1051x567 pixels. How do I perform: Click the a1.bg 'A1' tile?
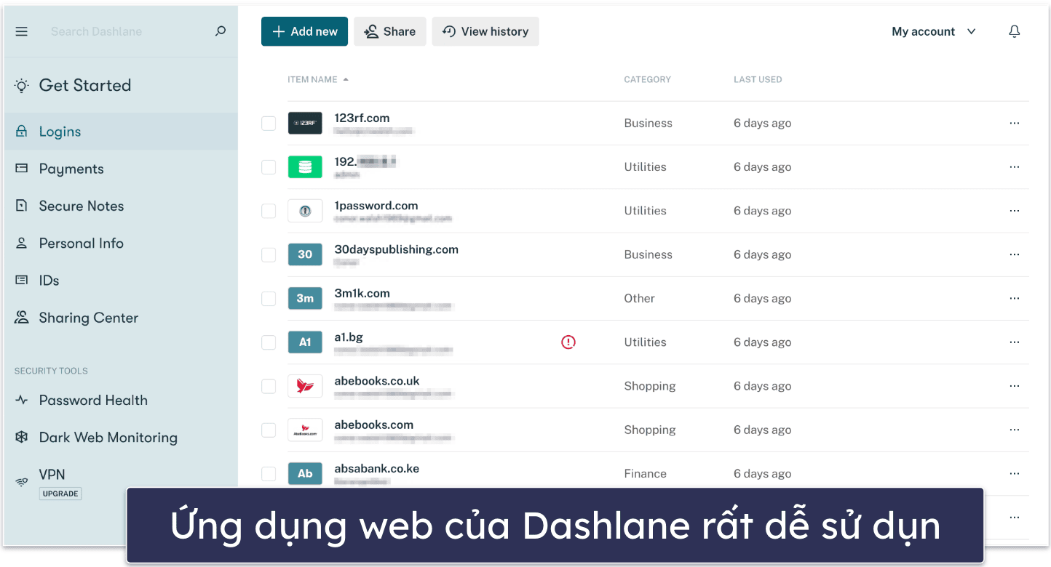[x=305, y=342]
